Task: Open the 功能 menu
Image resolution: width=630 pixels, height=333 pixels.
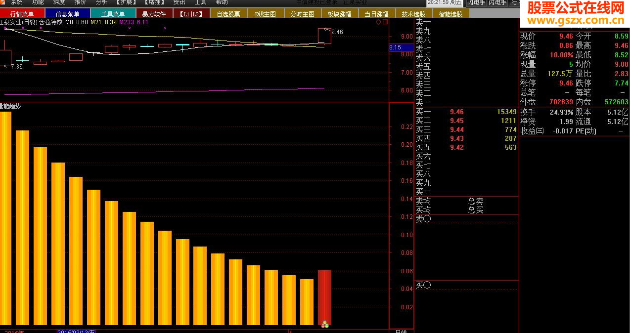Action: [x=38, y=2]
